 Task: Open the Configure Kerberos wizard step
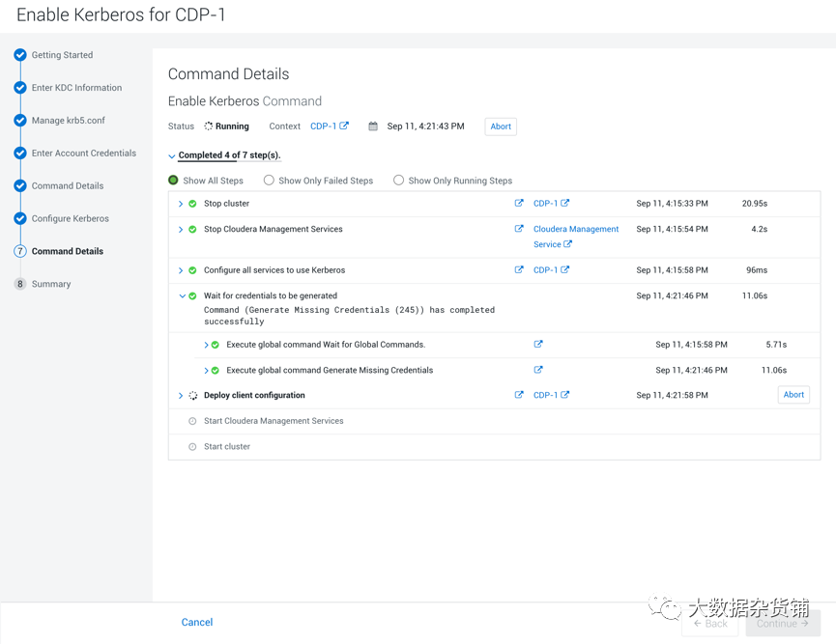pyautogui.click(x=70, y=218)
